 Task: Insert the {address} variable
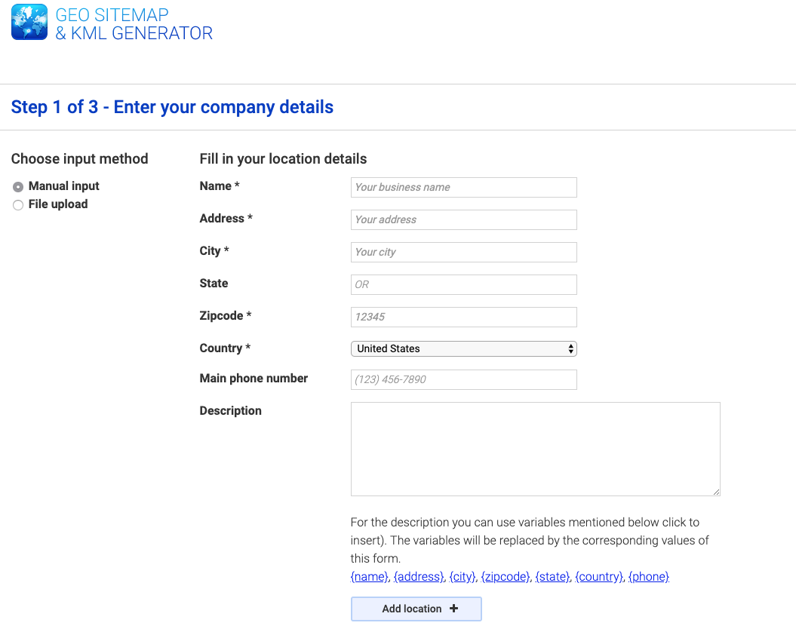coord(419,577)
